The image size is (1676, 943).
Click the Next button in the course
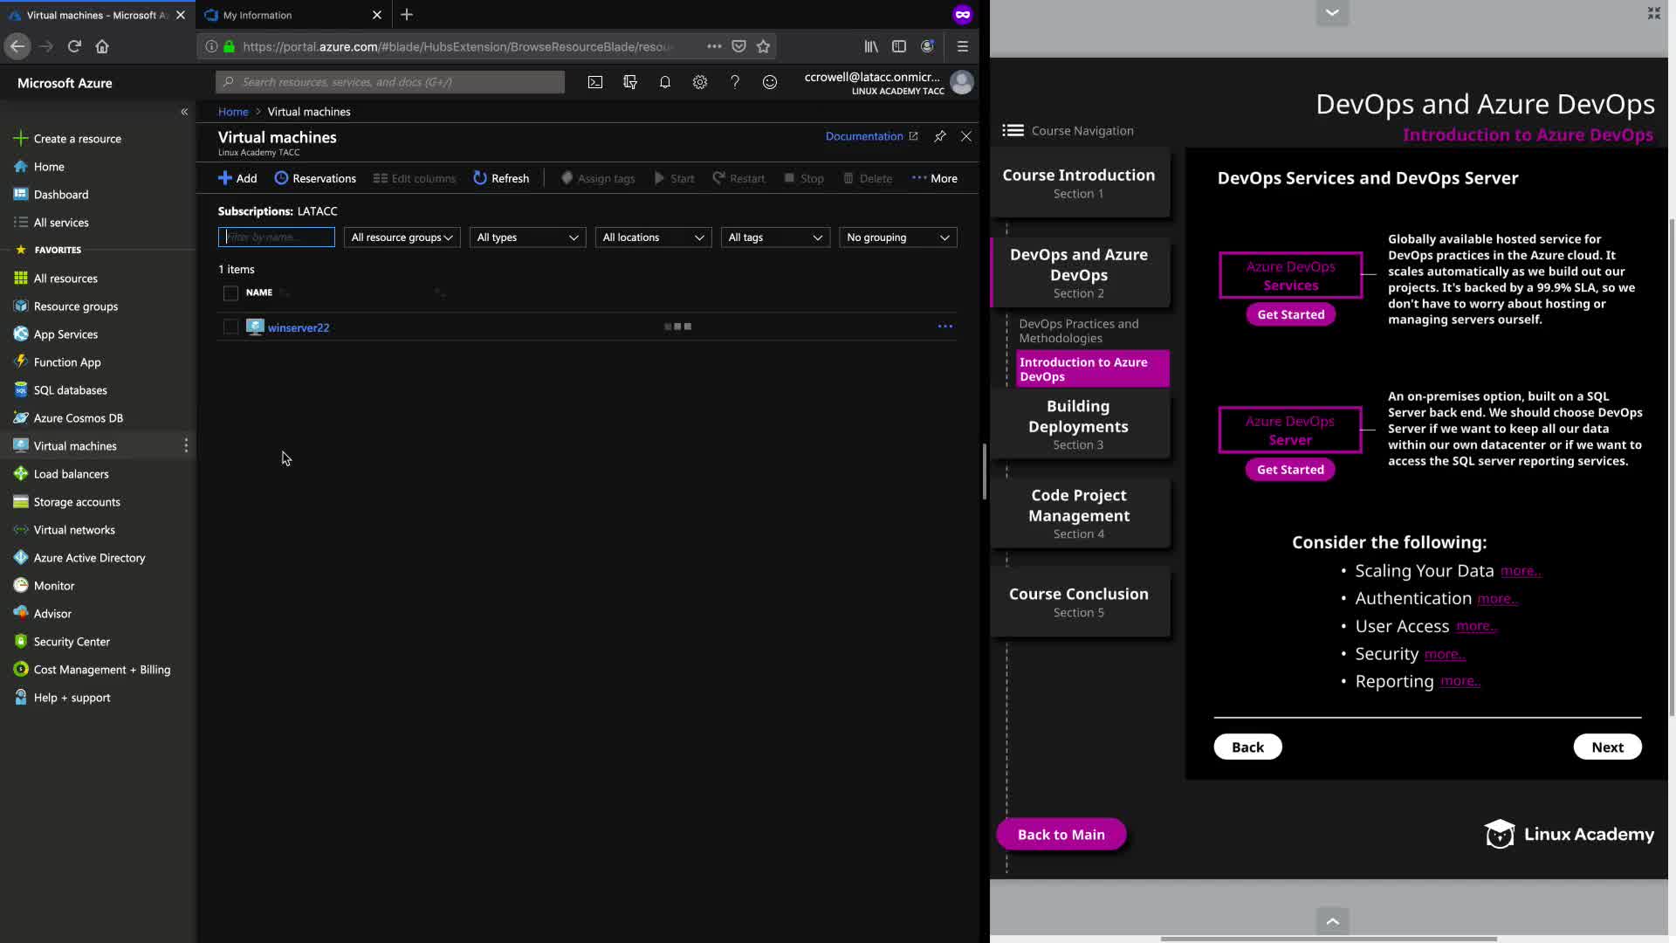pos(1607,747)
